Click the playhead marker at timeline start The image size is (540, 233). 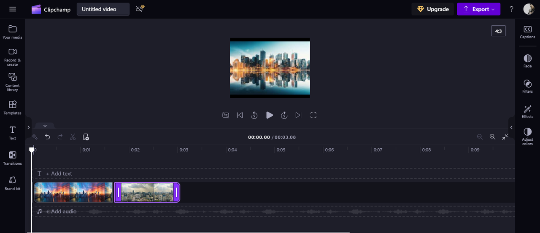click(32, 150)
